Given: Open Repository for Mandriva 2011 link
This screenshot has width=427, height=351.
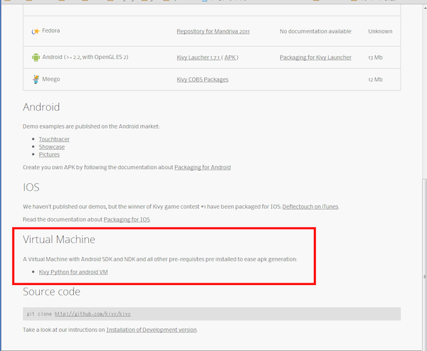Looking at the screenshot, I should 213,31.
